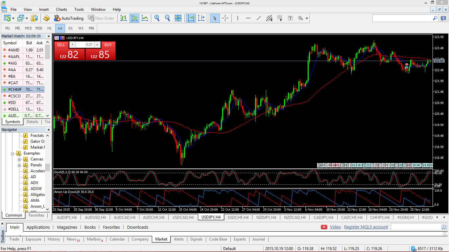Screen dimensions: 449x252
Task: Collapse the Examples folder in Navigator
Action: pos(12,153)
